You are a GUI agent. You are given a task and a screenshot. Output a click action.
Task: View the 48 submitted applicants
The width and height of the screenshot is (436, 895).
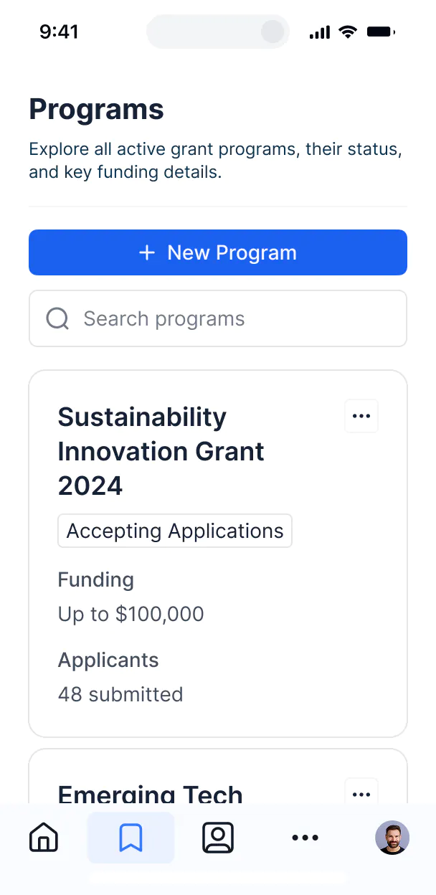[120, 694]
